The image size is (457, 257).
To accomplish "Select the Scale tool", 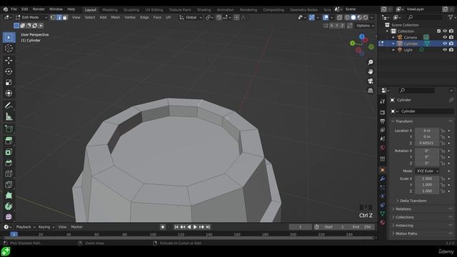I will click(9, 83).
